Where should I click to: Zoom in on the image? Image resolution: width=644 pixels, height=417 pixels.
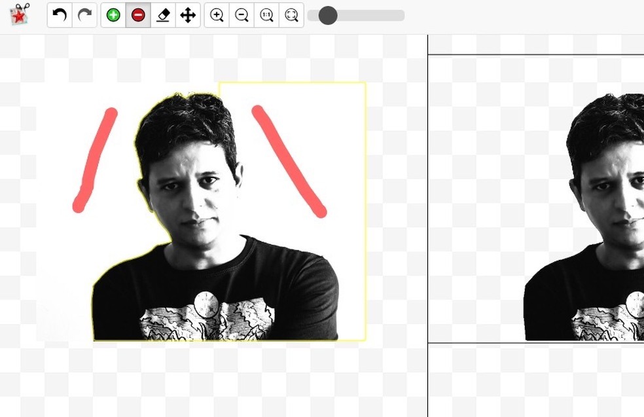tap(216, 15)
